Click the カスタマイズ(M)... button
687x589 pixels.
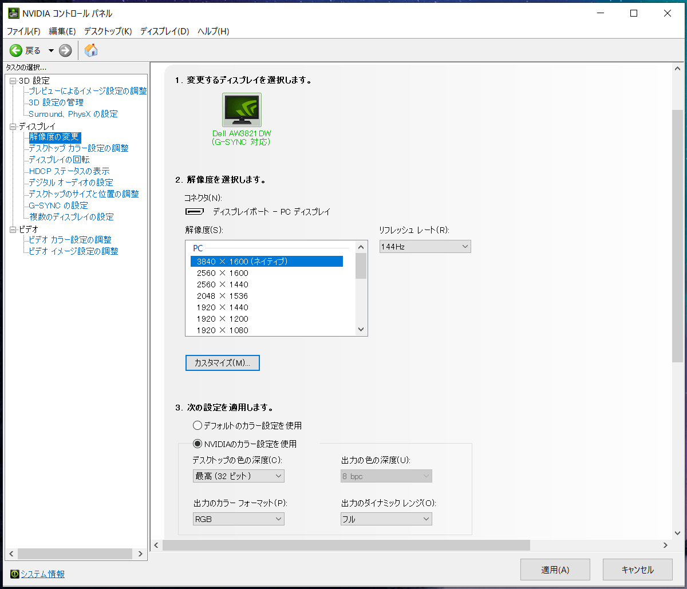[x=223, y=363]
